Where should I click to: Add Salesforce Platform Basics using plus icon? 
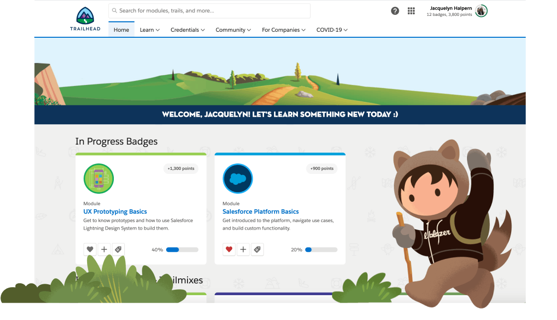click(243, 249)
